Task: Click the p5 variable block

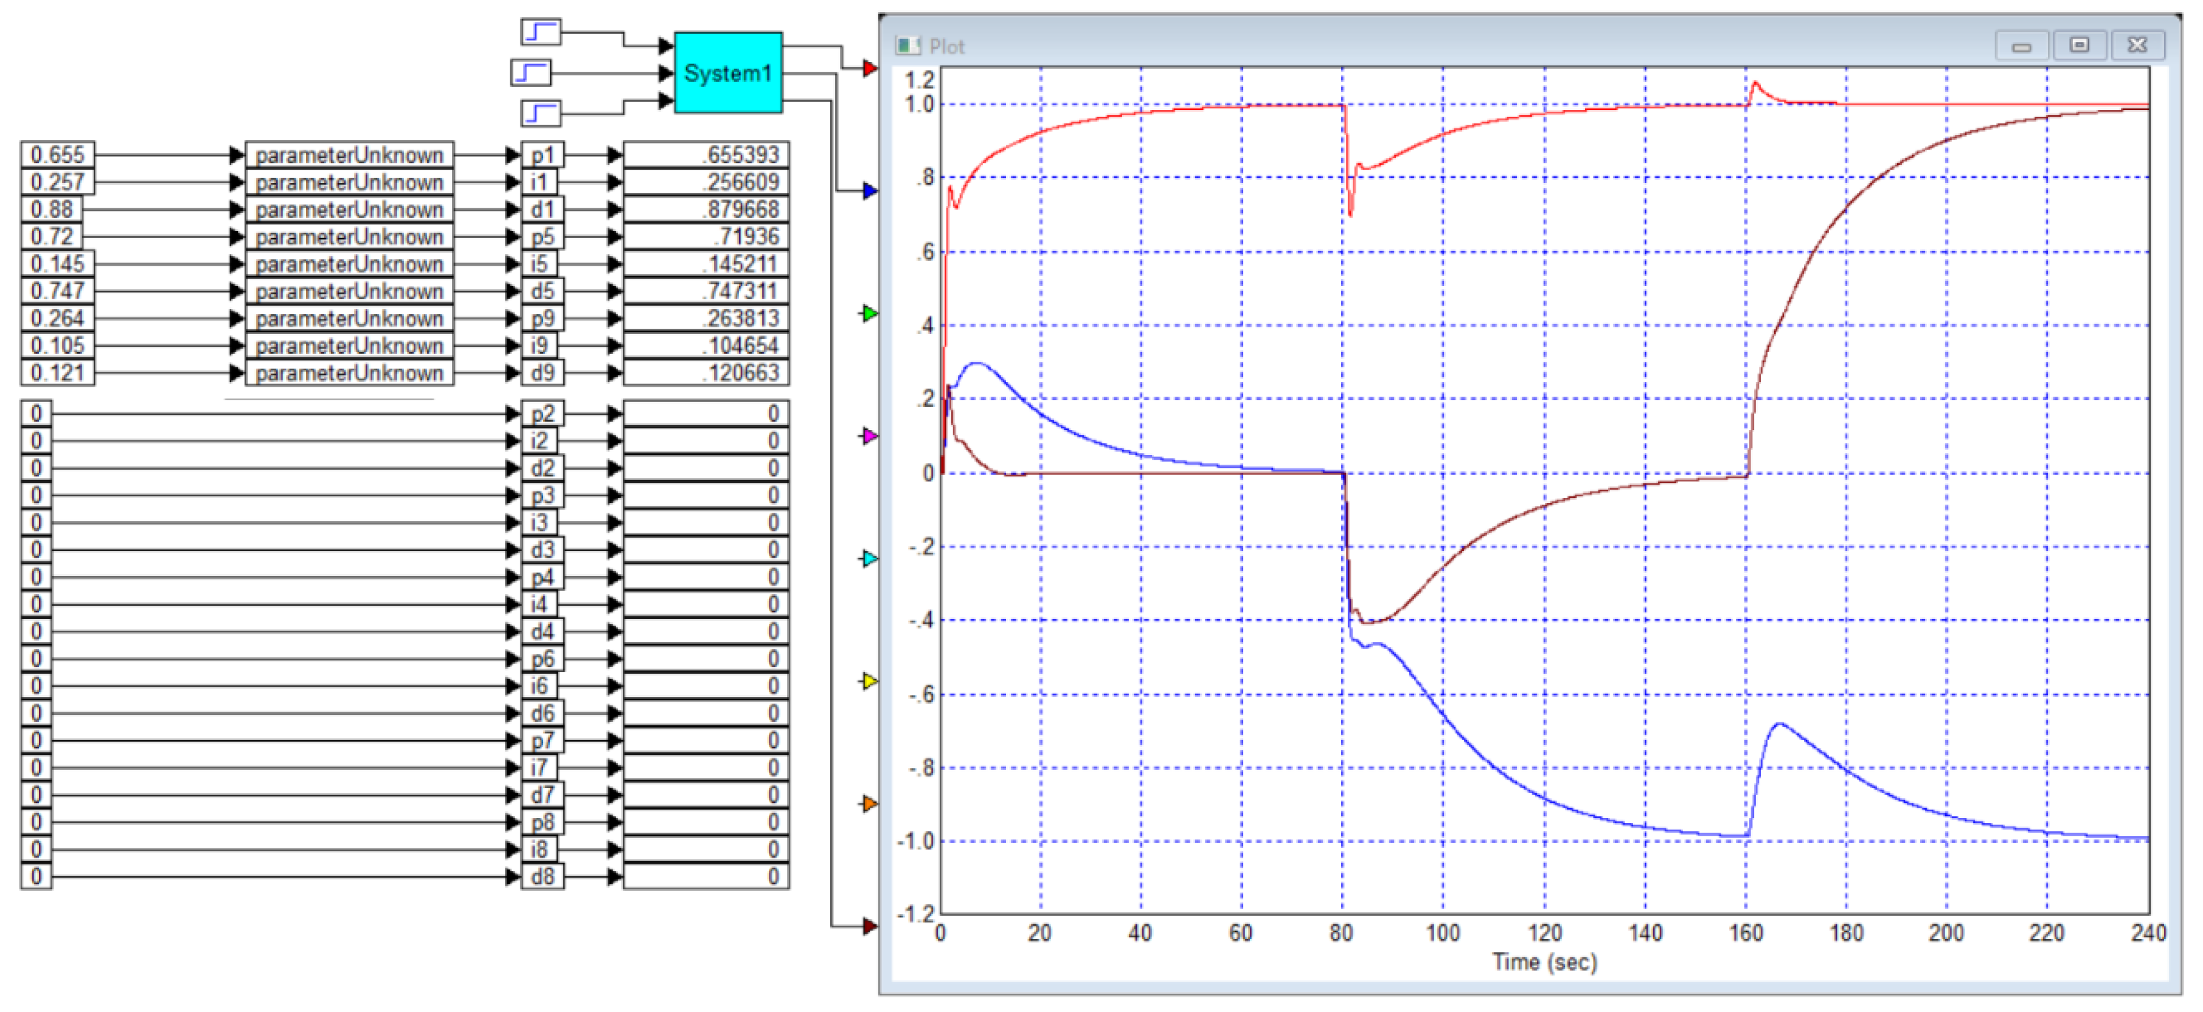Action: click(x=542, y=237)
